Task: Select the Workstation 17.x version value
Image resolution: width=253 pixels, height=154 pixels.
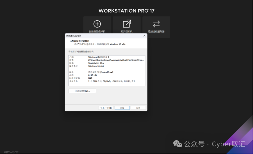Action: click(x=96, y=63)
